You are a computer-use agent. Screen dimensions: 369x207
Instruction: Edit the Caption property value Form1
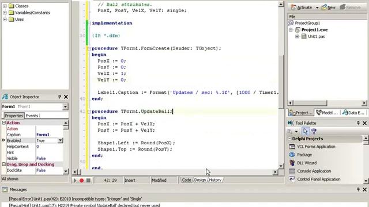coord(50,135)
